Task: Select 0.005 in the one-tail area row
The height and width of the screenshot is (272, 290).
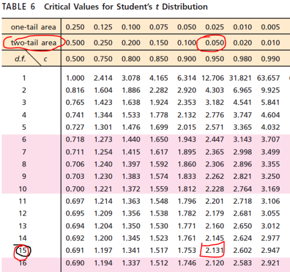Action: point(270,27)
